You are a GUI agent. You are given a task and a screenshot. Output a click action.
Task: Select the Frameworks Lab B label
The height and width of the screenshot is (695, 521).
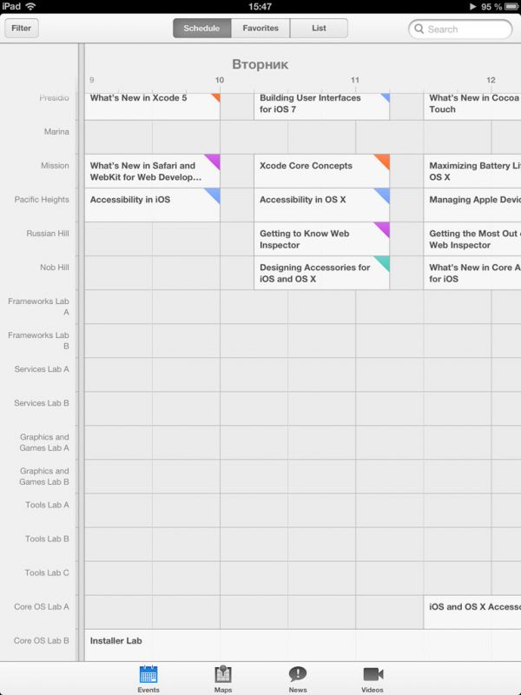click(x=38, y=341)
